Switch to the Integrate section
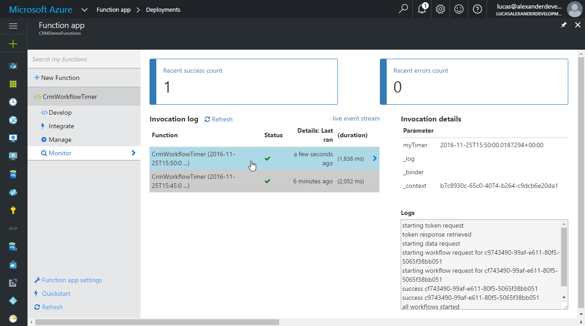This screenshot has height=326, width=585. click(61, 126)
